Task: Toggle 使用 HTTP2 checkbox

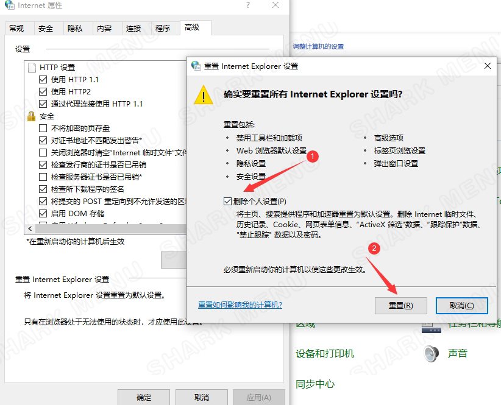Action: point(43,91)
